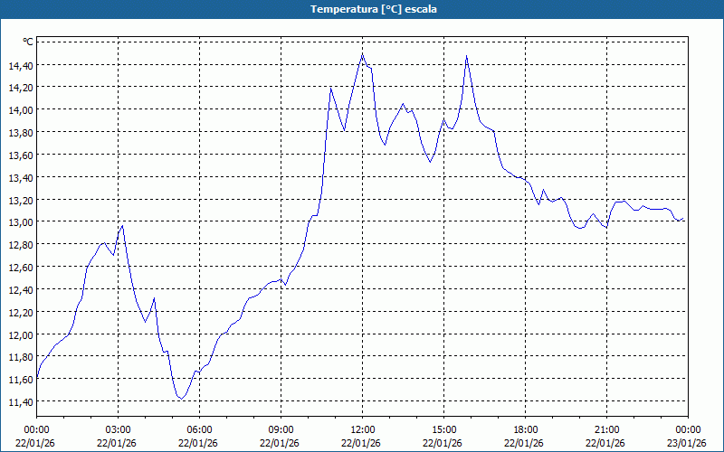Click the 21:00 time label on the x-axis
This screenshot has width=724, height=452.
[x=606, y=429]
